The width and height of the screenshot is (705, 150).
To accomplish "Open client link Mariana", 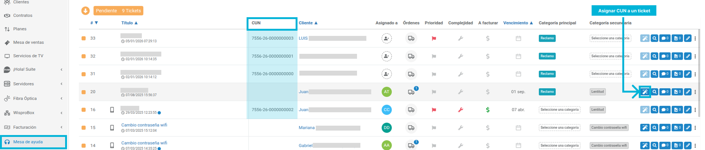I will tap(306, 128).
